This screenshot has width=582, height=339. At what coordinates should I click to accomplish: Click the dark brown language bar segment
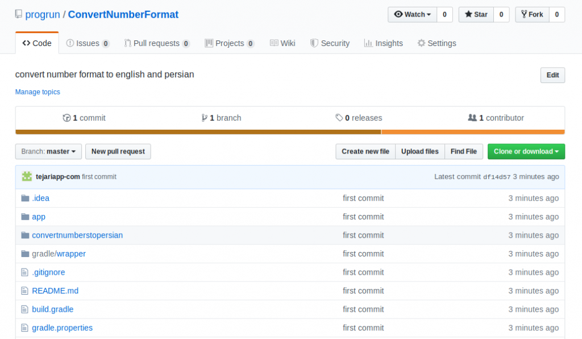(x=198, y=132)
